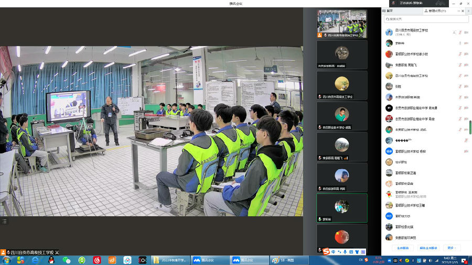This screenshot has height=265, width=472.
Task: Switch to the chat tab in side panel
Action: (x=402, y=11)
